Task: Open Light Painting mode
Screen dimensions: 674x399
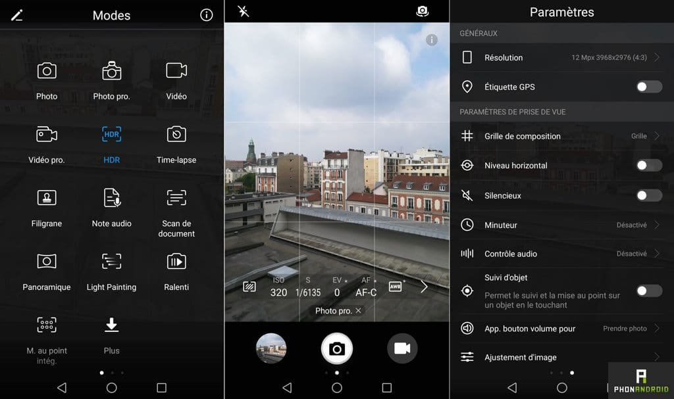Action: point(111,261)
